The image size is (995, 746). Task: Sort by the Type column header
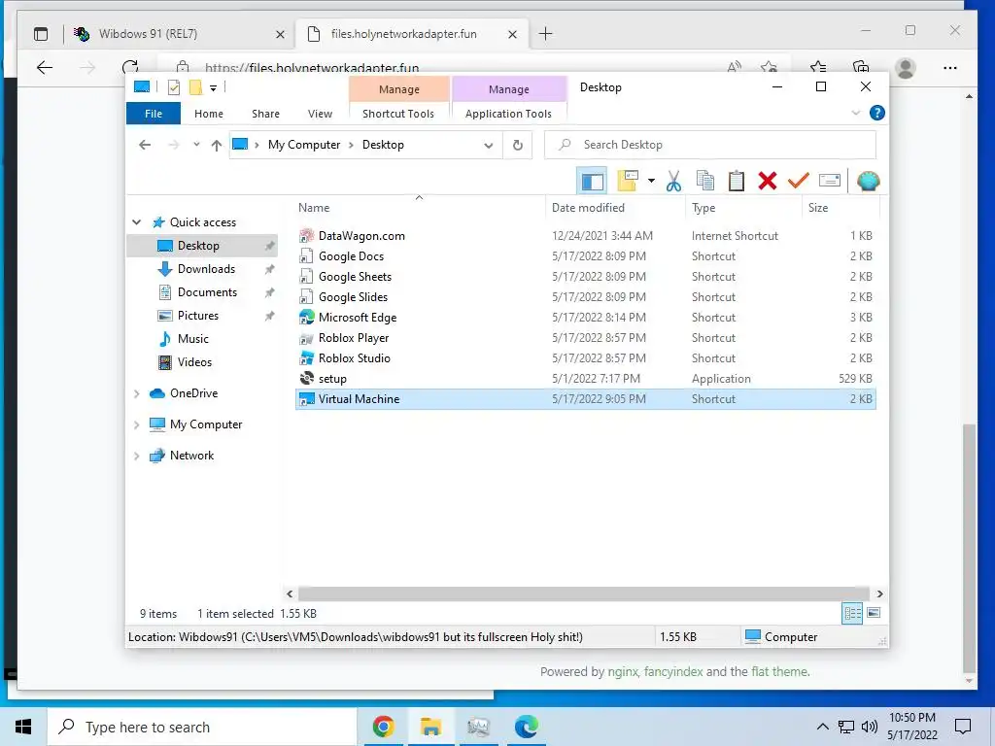(743, 208)
